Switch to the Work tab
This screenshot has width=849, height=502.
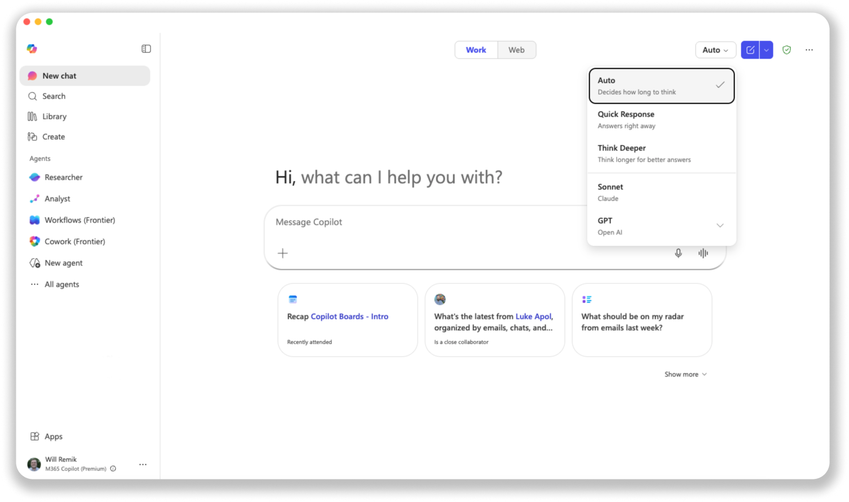[476, 50]
